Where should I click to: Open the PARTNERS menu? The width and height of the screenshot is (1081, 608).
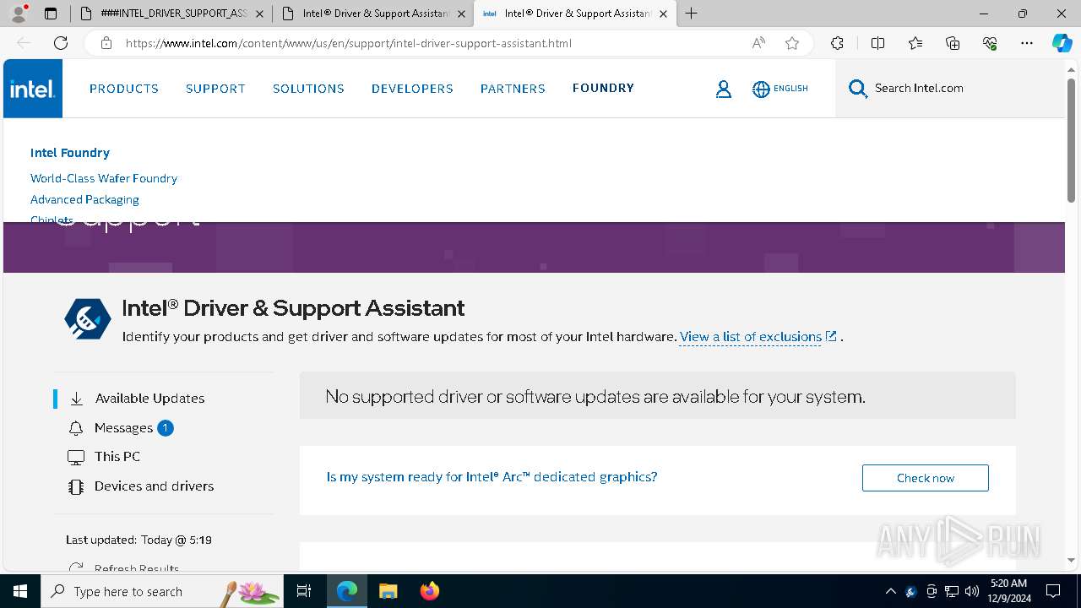513,89
